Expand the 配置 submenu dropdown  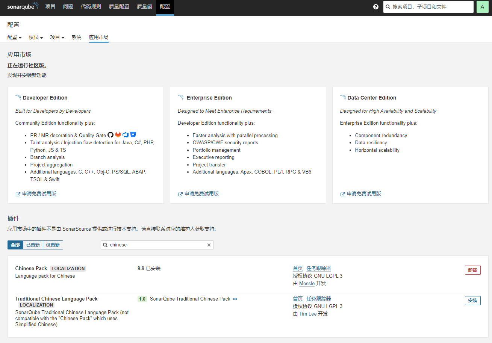point(14,37)
